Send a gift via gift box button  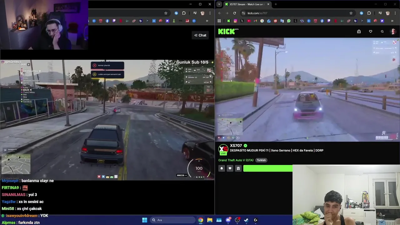click(x=238, y=168)
